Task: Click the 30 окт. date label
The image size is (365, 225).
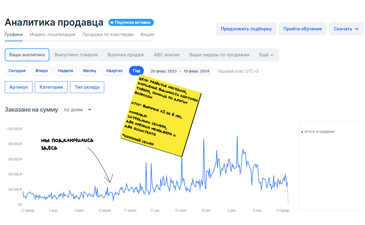Action: [x=207, y=211]
